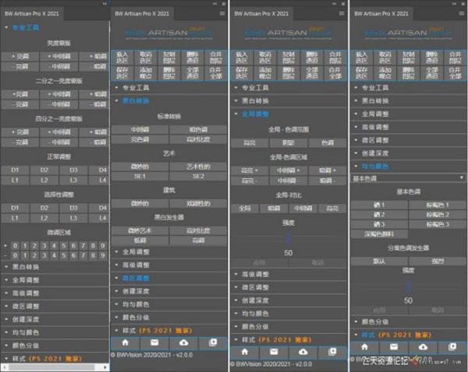
Task: Click the 强度 slider in the 全局调整 panel
Action: pyautogui.click(x=288, y=238)
